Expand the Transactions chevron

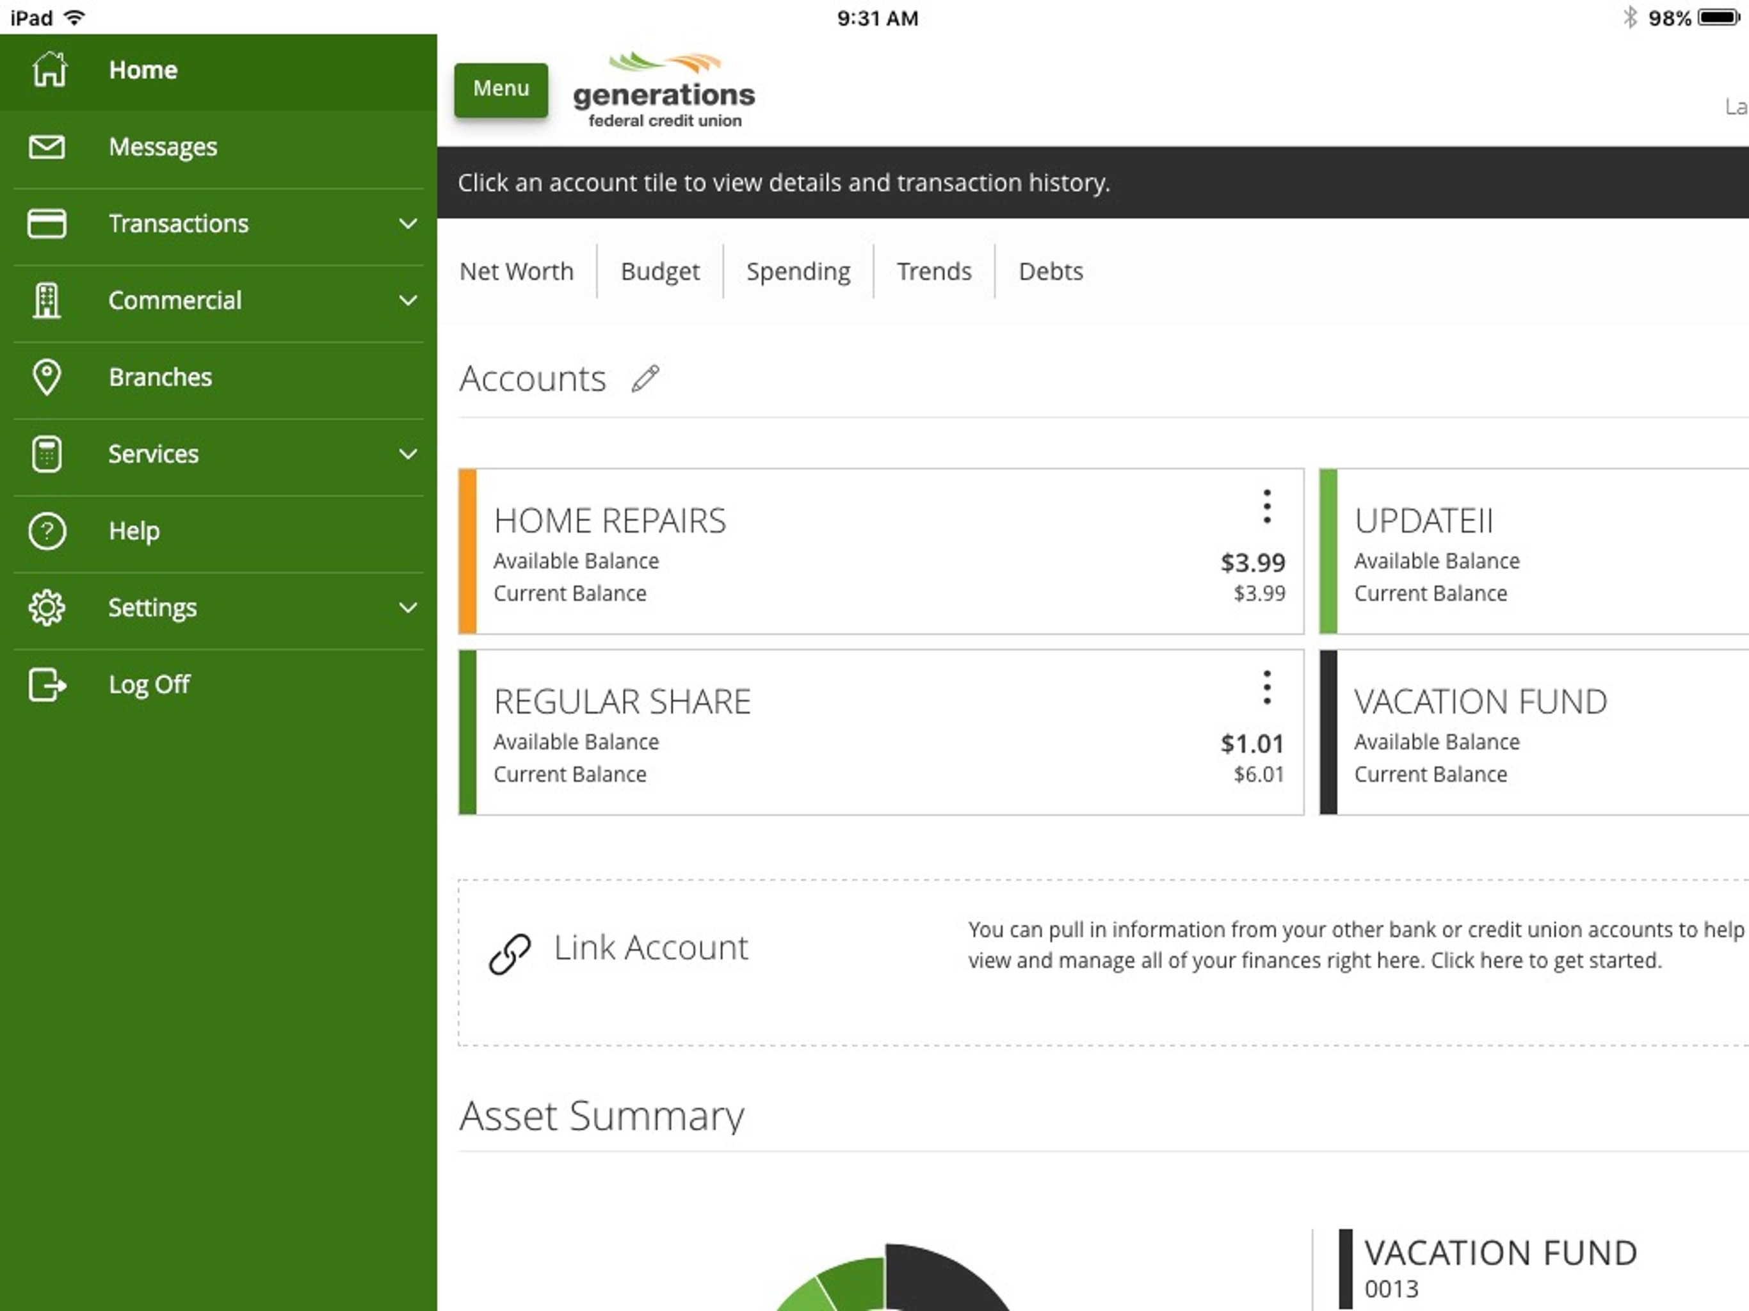point(408,224)
